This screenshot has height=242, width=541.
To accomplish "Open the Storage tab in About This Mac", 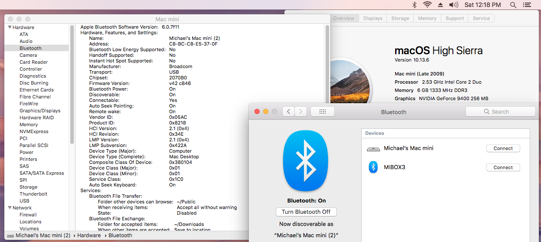I will [x=400, y=18].
